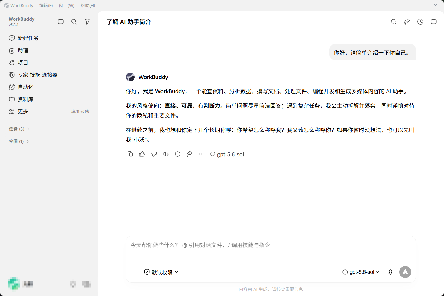Image resolution: width=444 pixels, height=296 pixels.
Task: Open more reply actions ellipsis
Action: pyautogui.click(x=201, y=154)
